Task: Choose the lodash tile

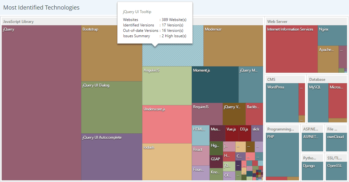Action: click(x=167, y=162)
